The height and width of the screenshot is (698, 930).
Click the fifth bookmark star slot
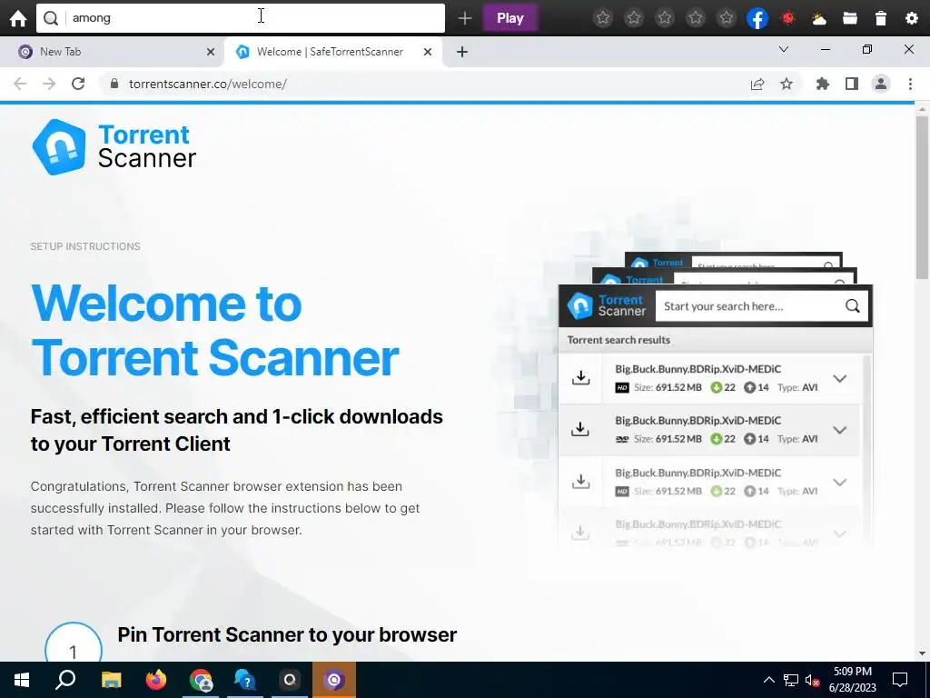(727, 18)
